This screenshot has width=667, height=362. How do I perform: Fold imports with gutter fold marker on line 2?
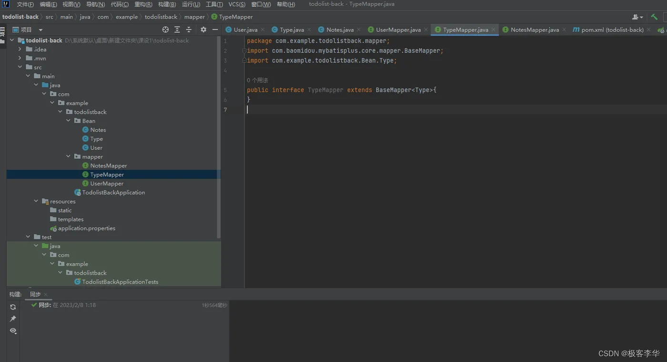click(x=244, y=50)
